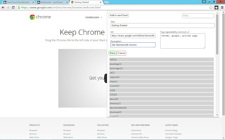Open Devices link under PRODUCTS

tap(33, 134)
